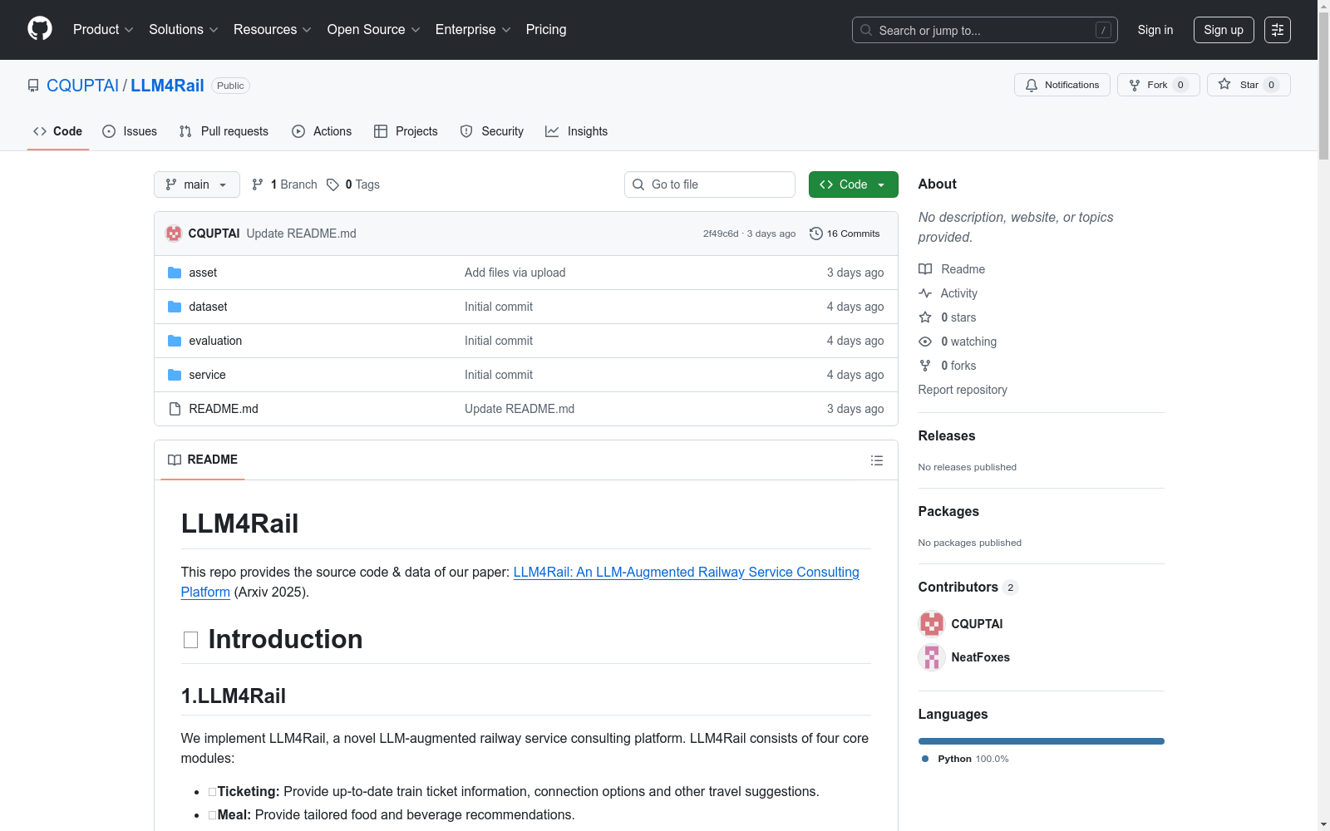Viewport: 1330px width, 831px height.
Task: View the 16 Commits history
Action: [845, 234]
